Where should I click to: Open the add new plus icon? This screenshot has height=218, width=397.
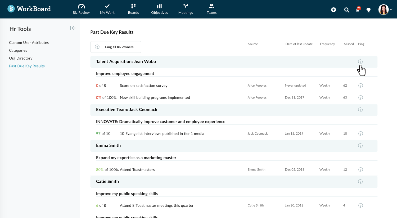point(333,10)
